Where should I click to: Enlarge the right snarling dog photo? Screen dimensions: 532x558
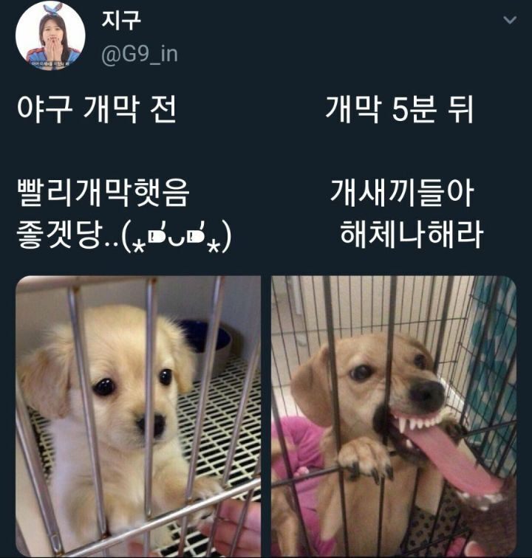394,416
